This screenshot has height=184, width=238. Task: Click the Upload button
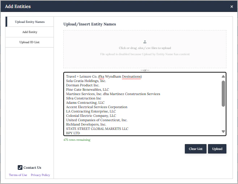217,149
